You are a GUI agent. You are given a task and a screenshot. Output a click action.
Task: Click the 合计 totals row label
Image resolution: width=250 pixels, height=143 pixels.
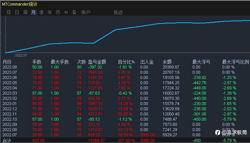[x=7, y=140]
